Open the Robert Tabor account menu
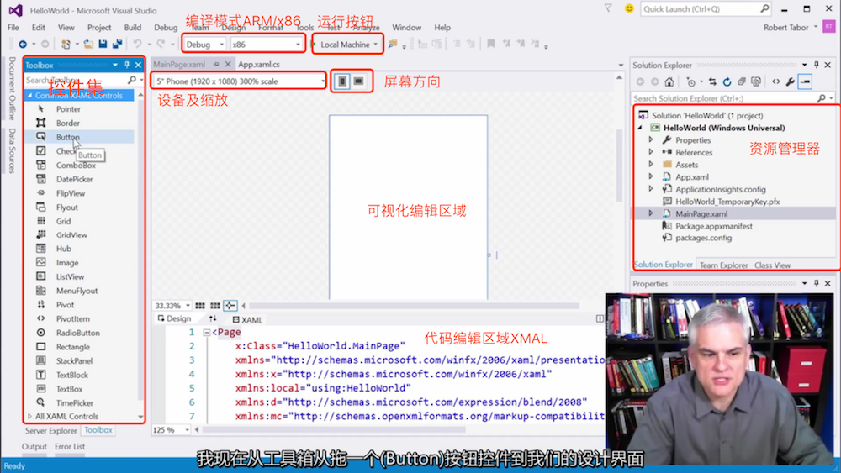 (x=791, y=28)
